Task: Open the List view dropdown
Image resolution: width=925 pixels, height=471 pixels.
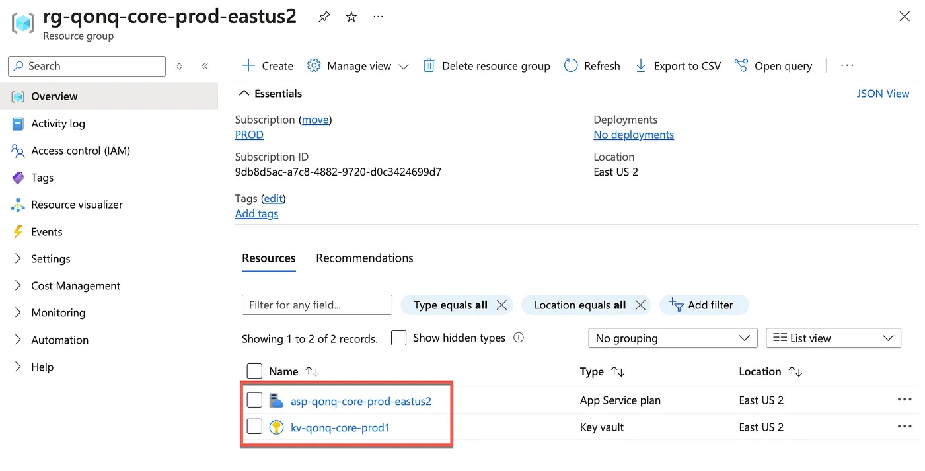Action: (x=833, y=338)
